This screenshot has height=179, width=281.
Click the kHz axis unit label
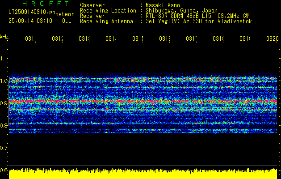[x=4, y=37]
